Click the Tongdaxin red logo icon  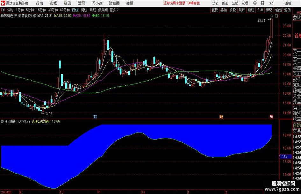[3, 3]
